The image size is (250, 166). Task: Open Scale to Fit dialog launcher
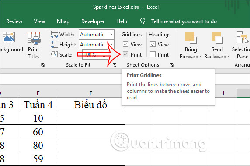(x=115, y=65)
